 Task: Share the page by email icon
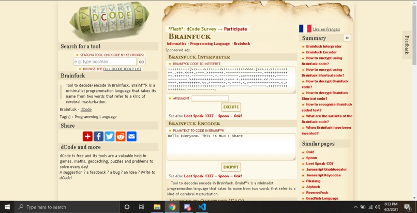[x=131, y=136]
